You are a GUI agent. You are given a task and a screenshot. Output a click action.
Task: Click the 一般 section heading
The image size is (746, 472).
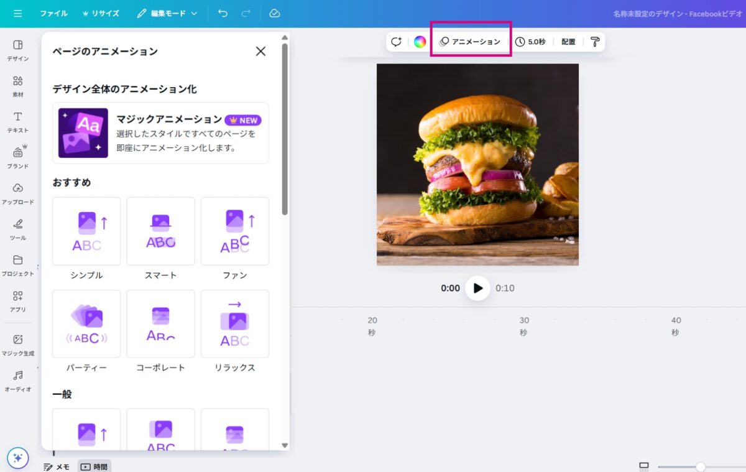pyautogui.click(x=62, y=394)
